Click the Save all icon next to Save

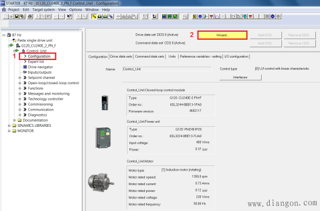pyautogui.click(x=23, y=16)
